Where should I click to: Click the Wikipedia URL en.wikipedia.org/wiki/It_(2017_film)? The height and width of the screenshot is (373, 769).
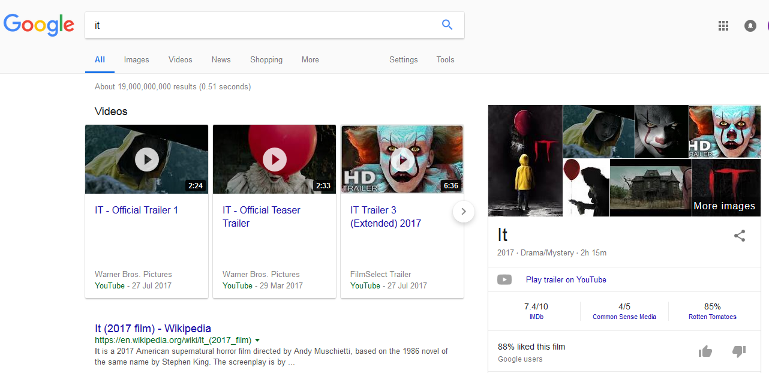click(173, 341)
